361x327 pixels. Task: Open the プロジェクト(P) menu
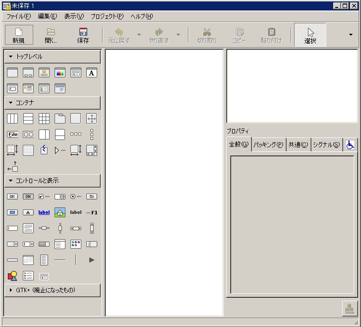pos(107,16)
